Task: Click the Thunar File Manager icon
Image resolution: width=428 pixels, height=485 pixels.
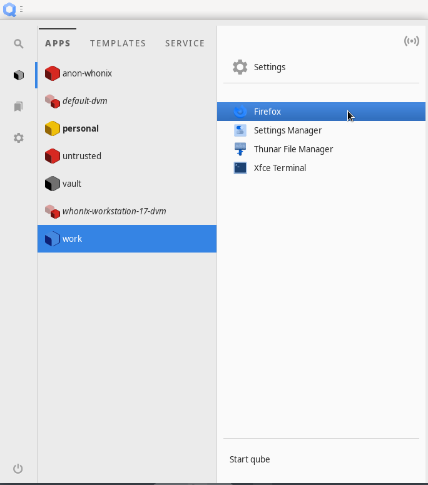Action: tap(240, 149)
